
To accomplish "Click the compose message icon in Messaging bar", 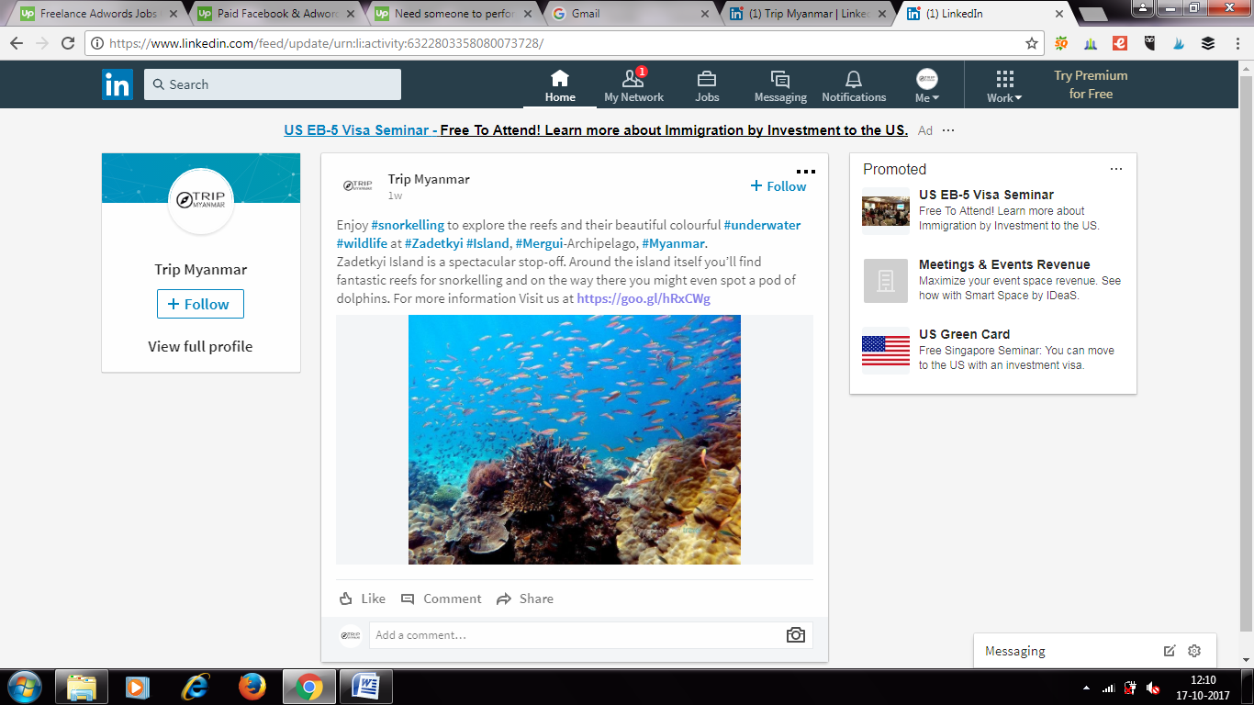I will (1170, 651).
